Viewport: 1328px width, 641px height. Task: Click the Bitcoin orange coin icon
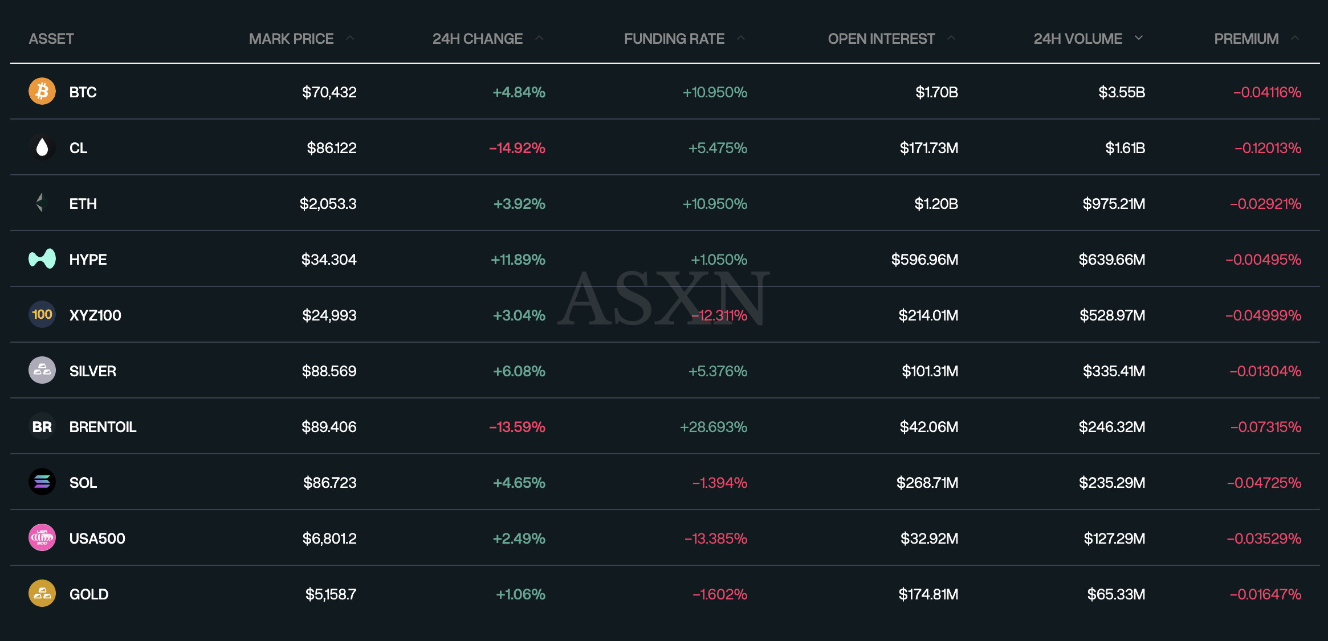42,92
